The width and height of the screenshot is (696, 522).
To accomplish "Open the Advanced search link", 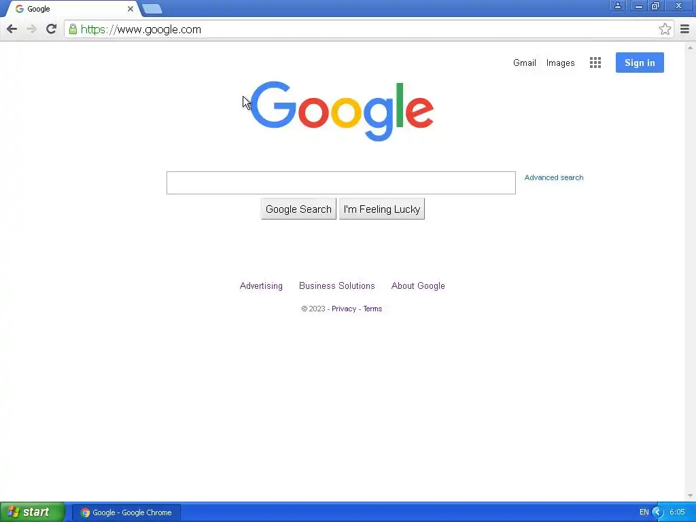I will click(553, 177).
